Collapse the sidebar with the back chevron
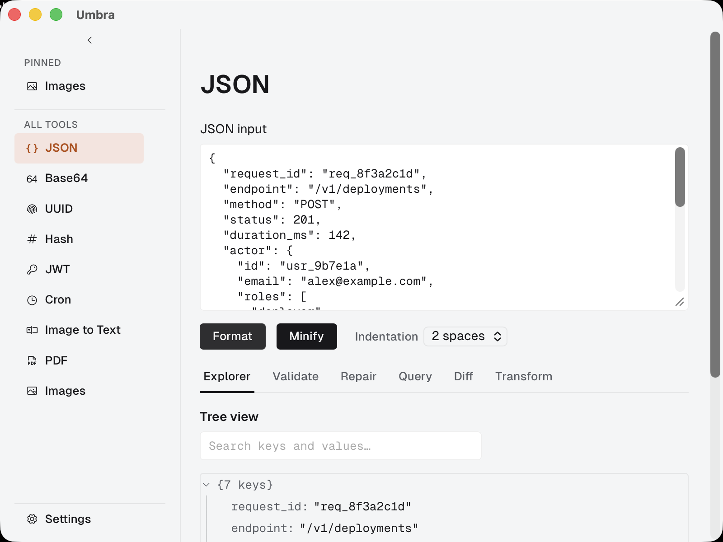 tap(89, 40)
